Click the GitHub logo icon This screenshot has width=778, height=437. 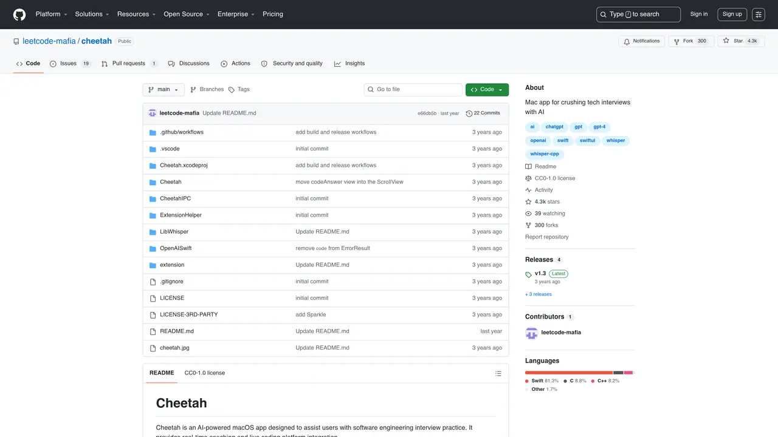19,14
